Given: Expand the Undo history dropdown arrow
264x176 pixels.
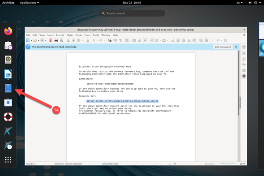Looking at the screenshot, I should click(x=97, y=40).
